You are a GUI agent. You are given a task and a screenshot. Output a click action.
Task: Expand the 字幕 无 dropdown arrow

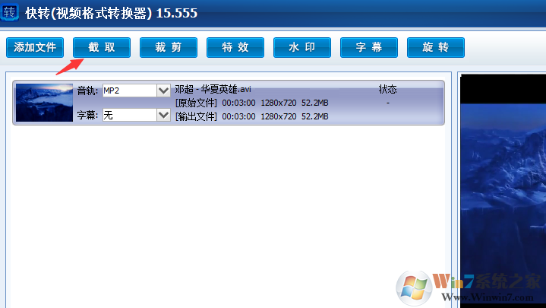[163, 115]
